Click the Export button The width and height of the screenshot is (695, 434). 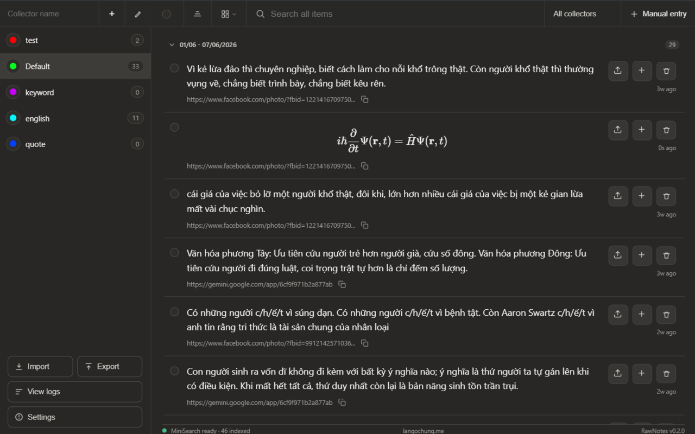click(x=110, y=367)
